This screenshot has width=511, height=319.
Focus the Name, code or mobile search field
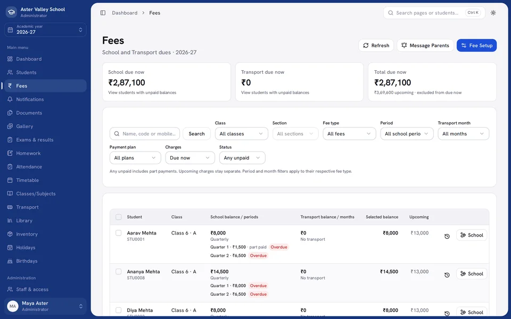pos(145,134)
